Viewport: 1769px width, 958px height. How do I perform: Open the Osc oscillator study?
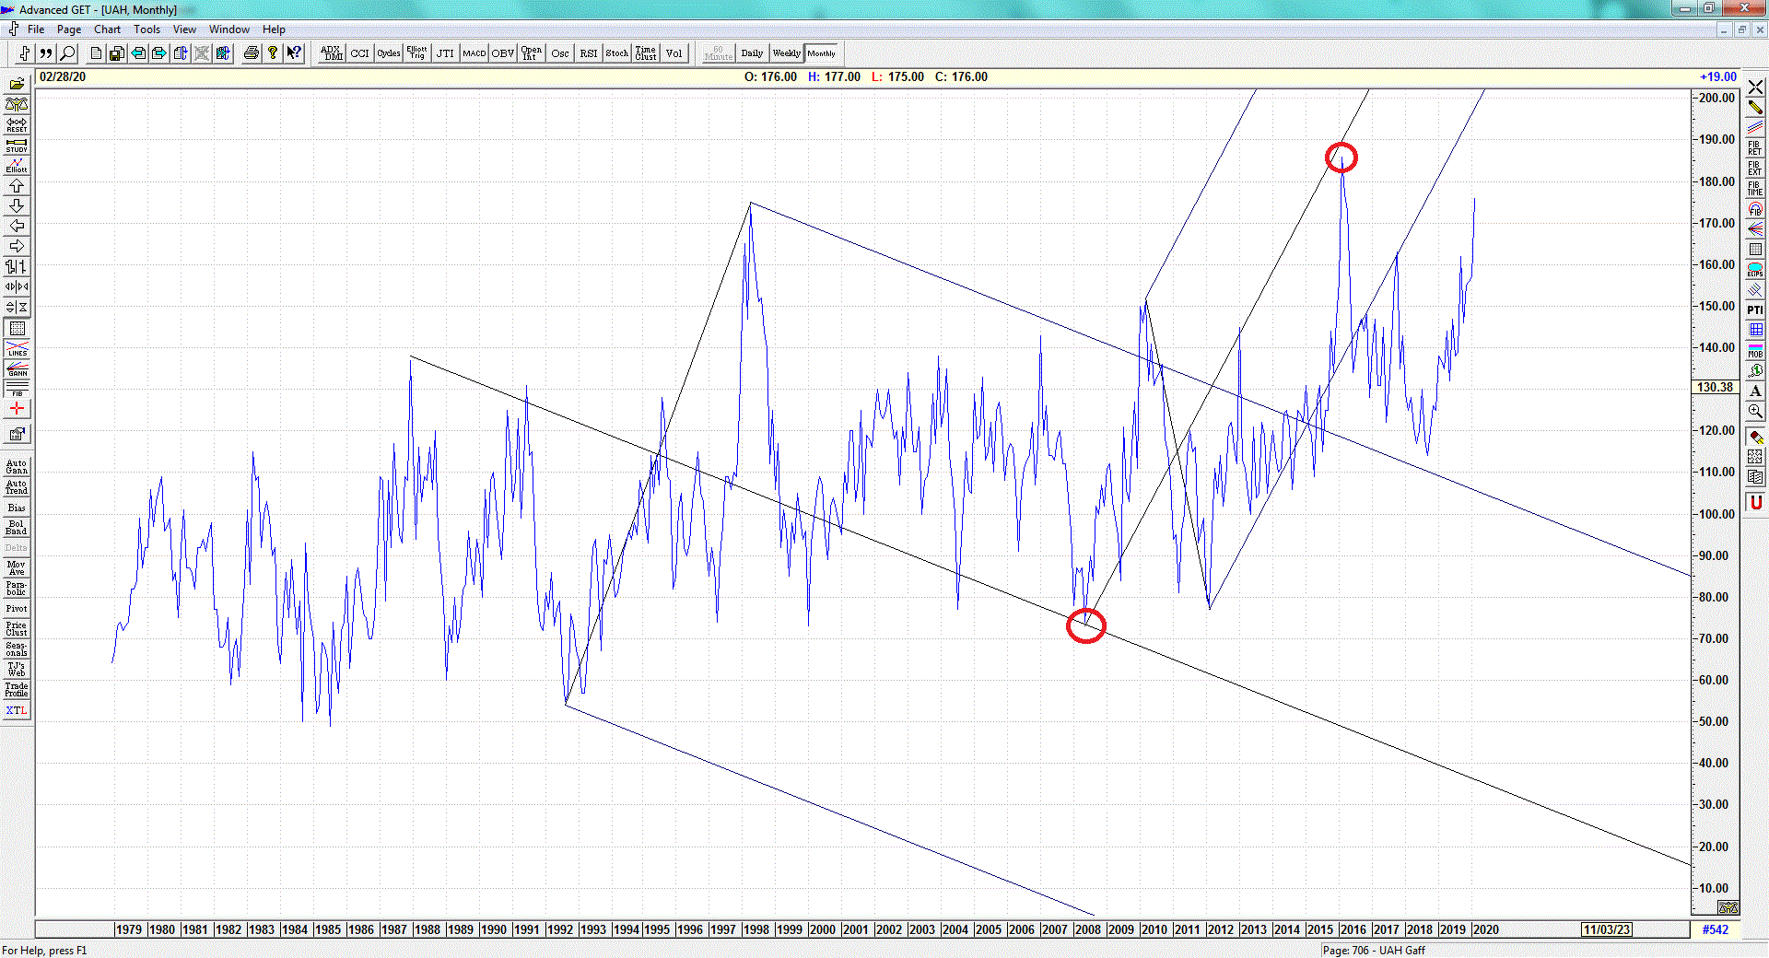coord(560,53)
